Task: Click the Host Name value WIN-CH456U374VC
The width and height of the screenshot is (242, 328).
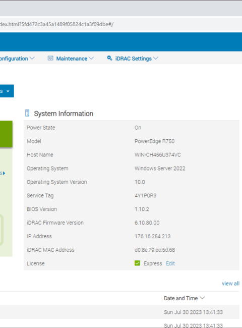Action: 158,155
